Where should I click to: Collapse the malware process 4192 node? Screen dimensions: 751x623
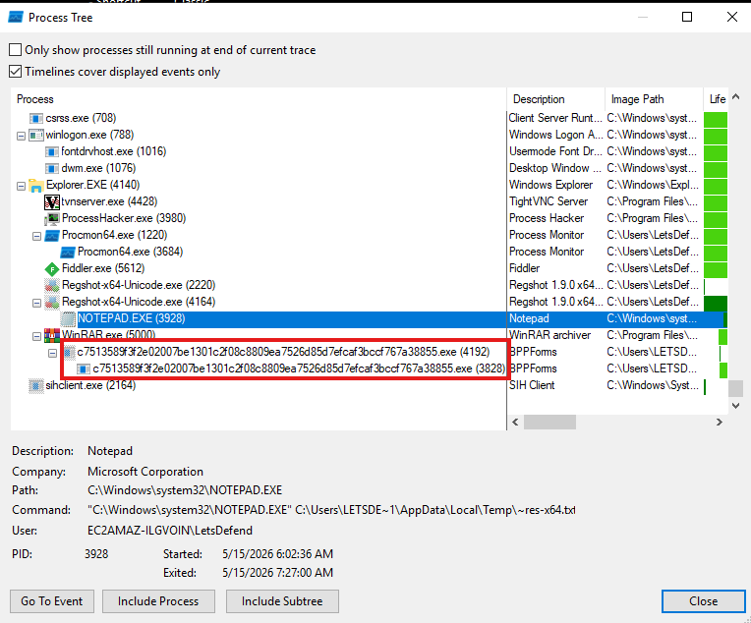53,354
